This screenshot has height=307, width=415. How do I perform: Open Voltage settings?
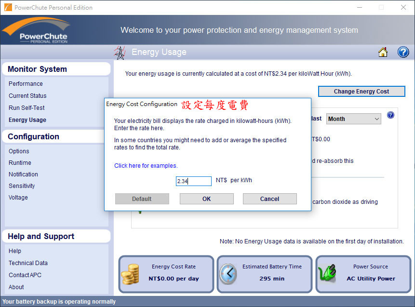18,198
